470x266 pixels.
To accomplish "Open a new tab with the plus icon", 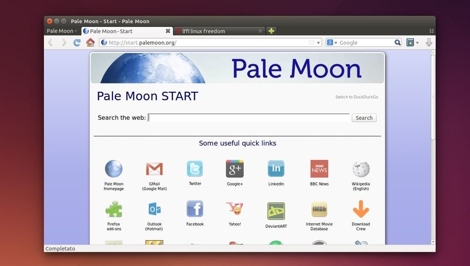I will click(x=271, y=31).
